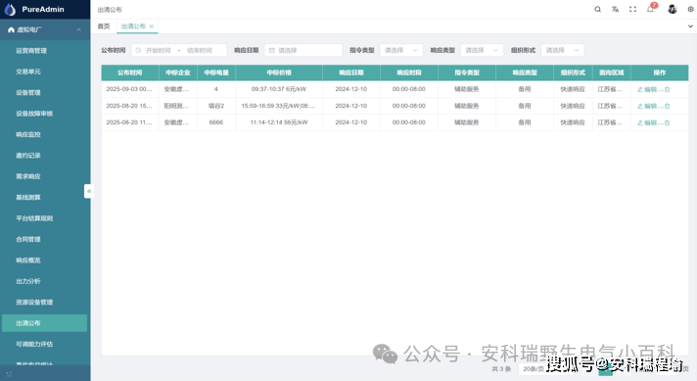Click the 响应日期 date picker input
The width and height of the screenshot is (697, 381).
point(303,50)
